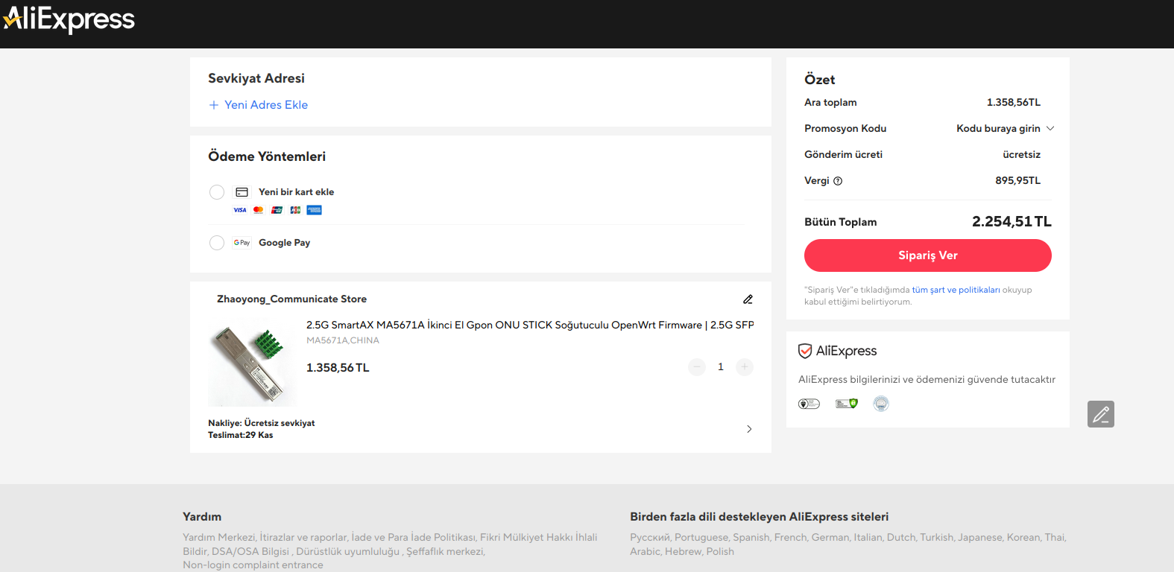Switch to the Portuguese AliExpress site
The image size is (1174, 572).
(701, 537)
